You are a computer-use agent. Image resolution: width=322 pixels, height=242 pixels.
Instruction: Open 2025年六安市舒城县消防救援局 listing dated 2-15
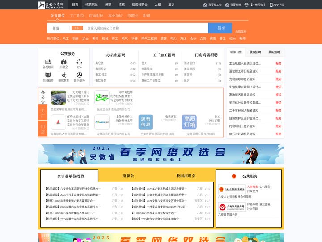(159, 189)
